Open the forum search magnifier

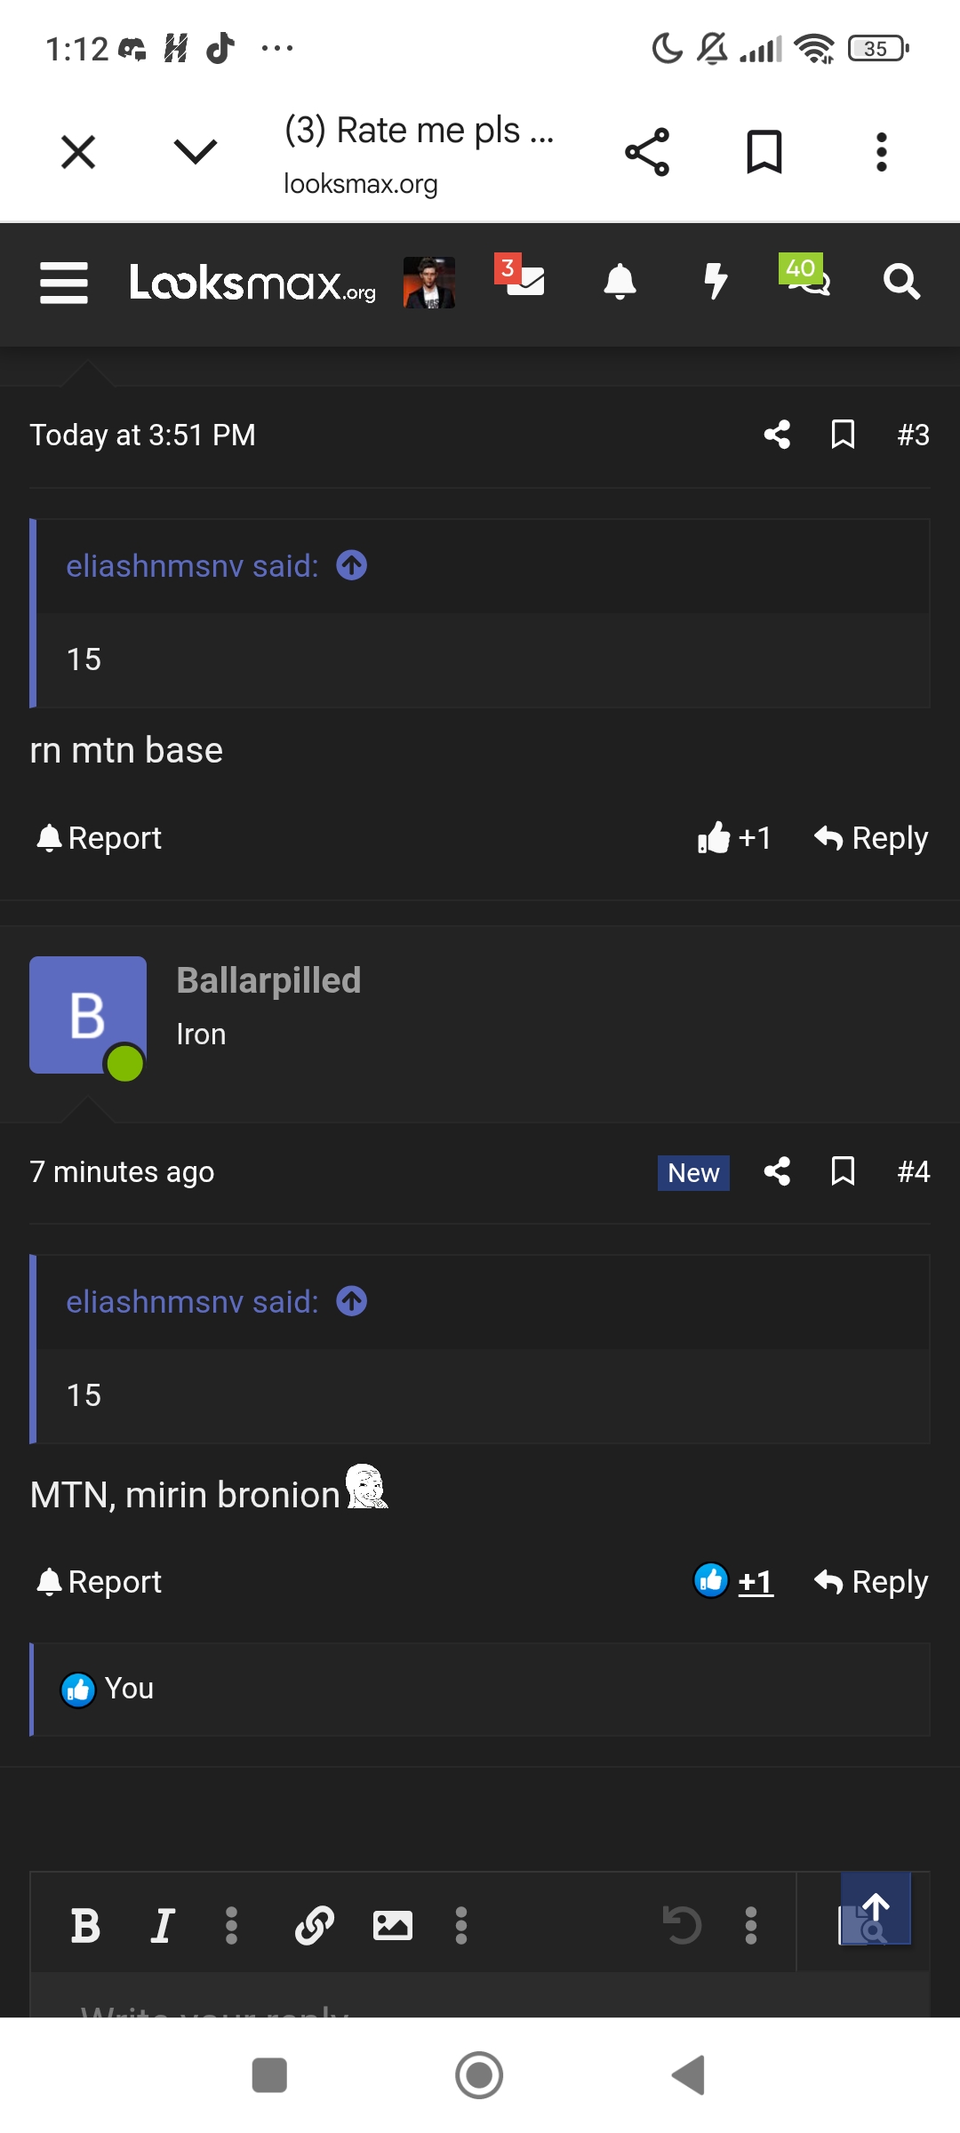901,282
